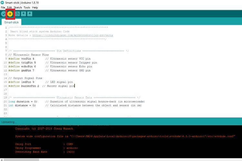Click '#define gndPin 7' code line
Viewport: 242px width, 161px height.
point(21,71)
